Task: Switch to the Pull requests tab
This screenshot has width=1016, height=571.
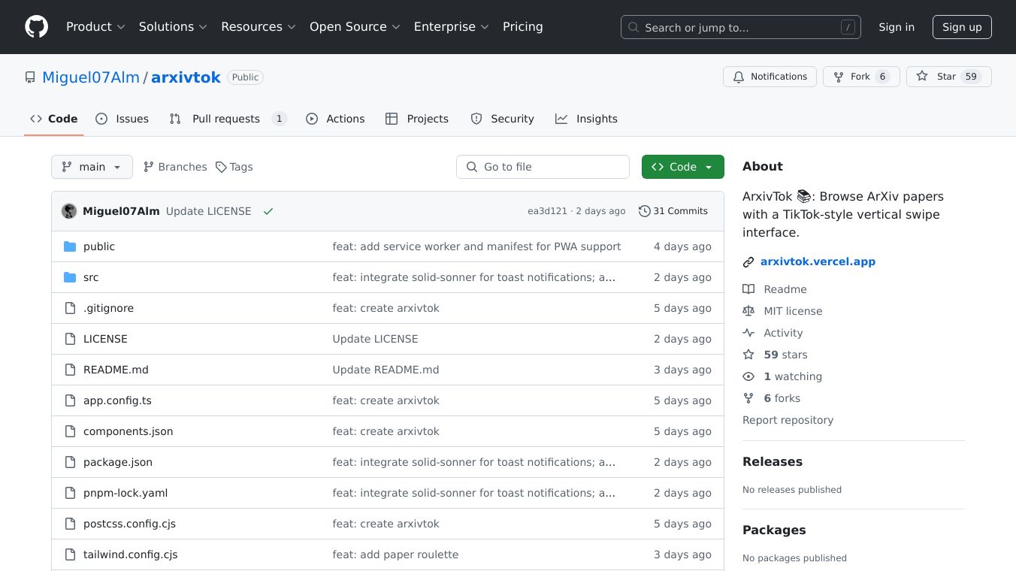Action: point(226,119)
